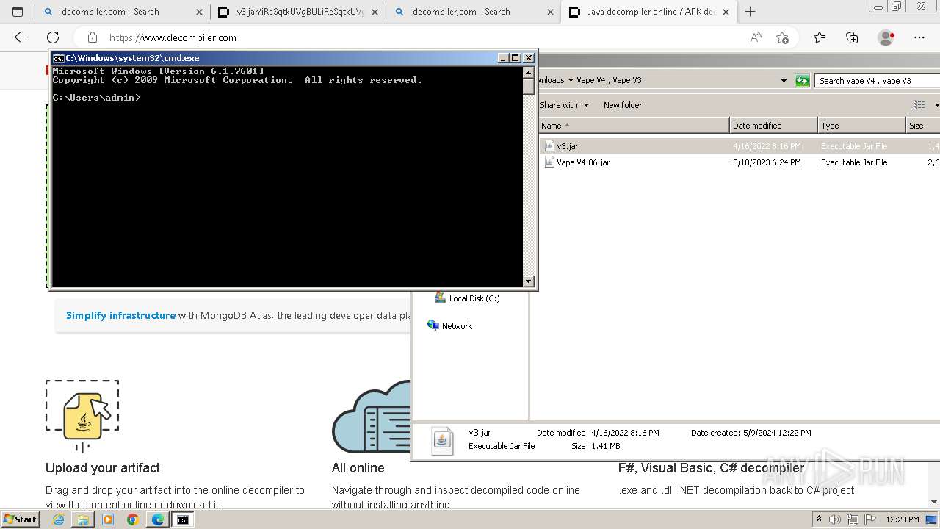Open Edge settings and more menu
The image size is (940, 529).
pos(919,37)
